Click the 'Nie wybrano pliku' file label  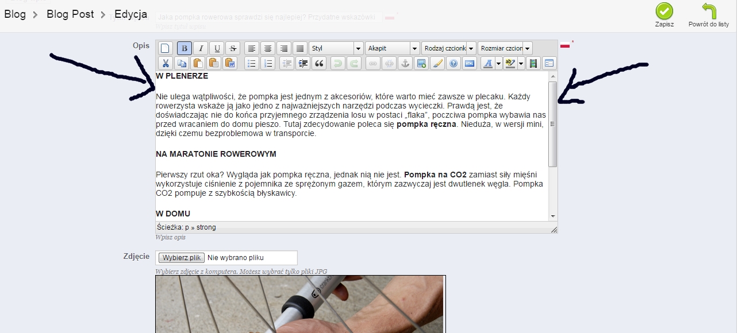[x=236, y=258]
